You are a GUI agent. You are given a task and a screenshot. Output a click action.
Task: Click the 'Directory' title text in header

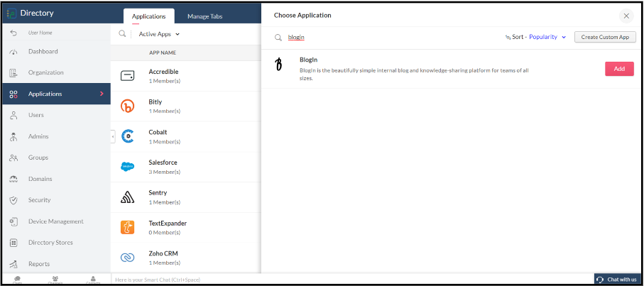click(x=36, y=13)
